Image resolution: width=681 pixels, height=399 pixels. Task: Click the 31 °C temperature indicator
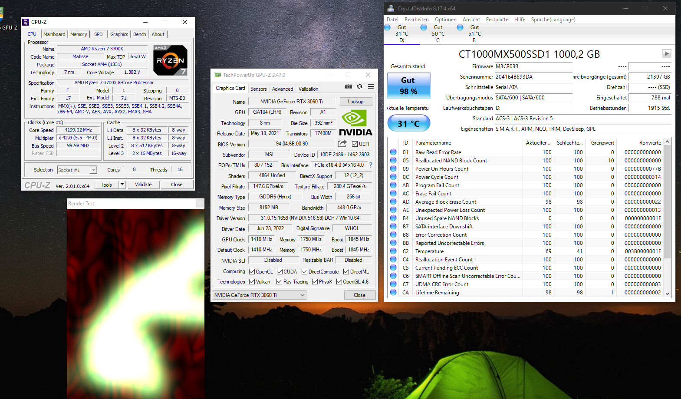pos(408,123)
